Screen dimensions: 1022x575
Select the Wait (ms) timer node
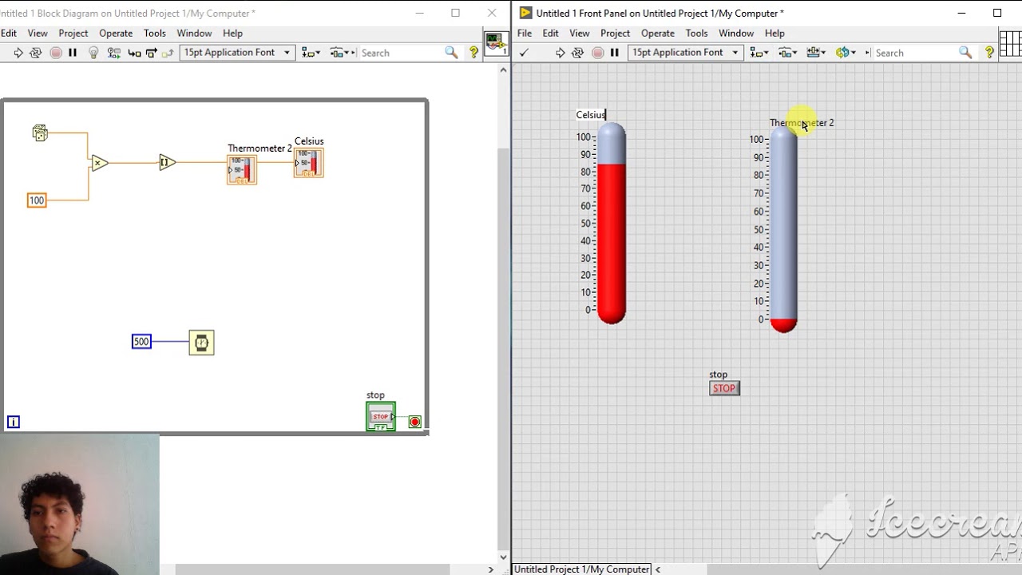pos(201,343)
